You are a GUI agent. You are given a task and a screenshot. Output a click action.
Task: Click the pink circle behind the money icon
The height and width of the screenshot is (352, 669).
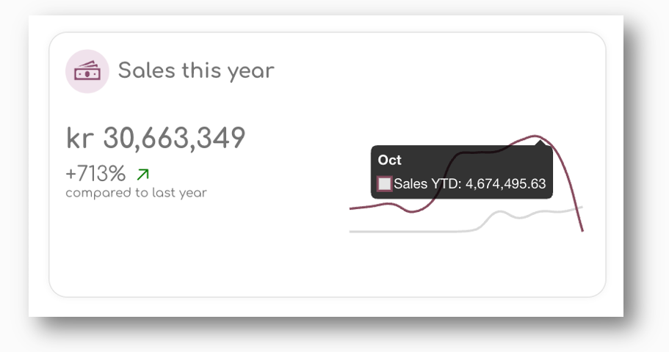(x=87, y=71)
